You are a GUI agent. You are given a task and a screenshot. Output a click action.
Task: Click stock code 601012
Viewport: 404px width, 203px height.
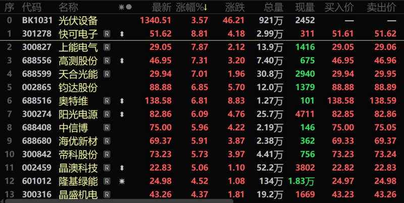point(37,181)
